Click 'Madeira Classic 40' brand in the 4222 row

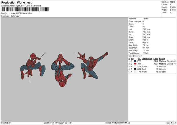coord(167,61)
